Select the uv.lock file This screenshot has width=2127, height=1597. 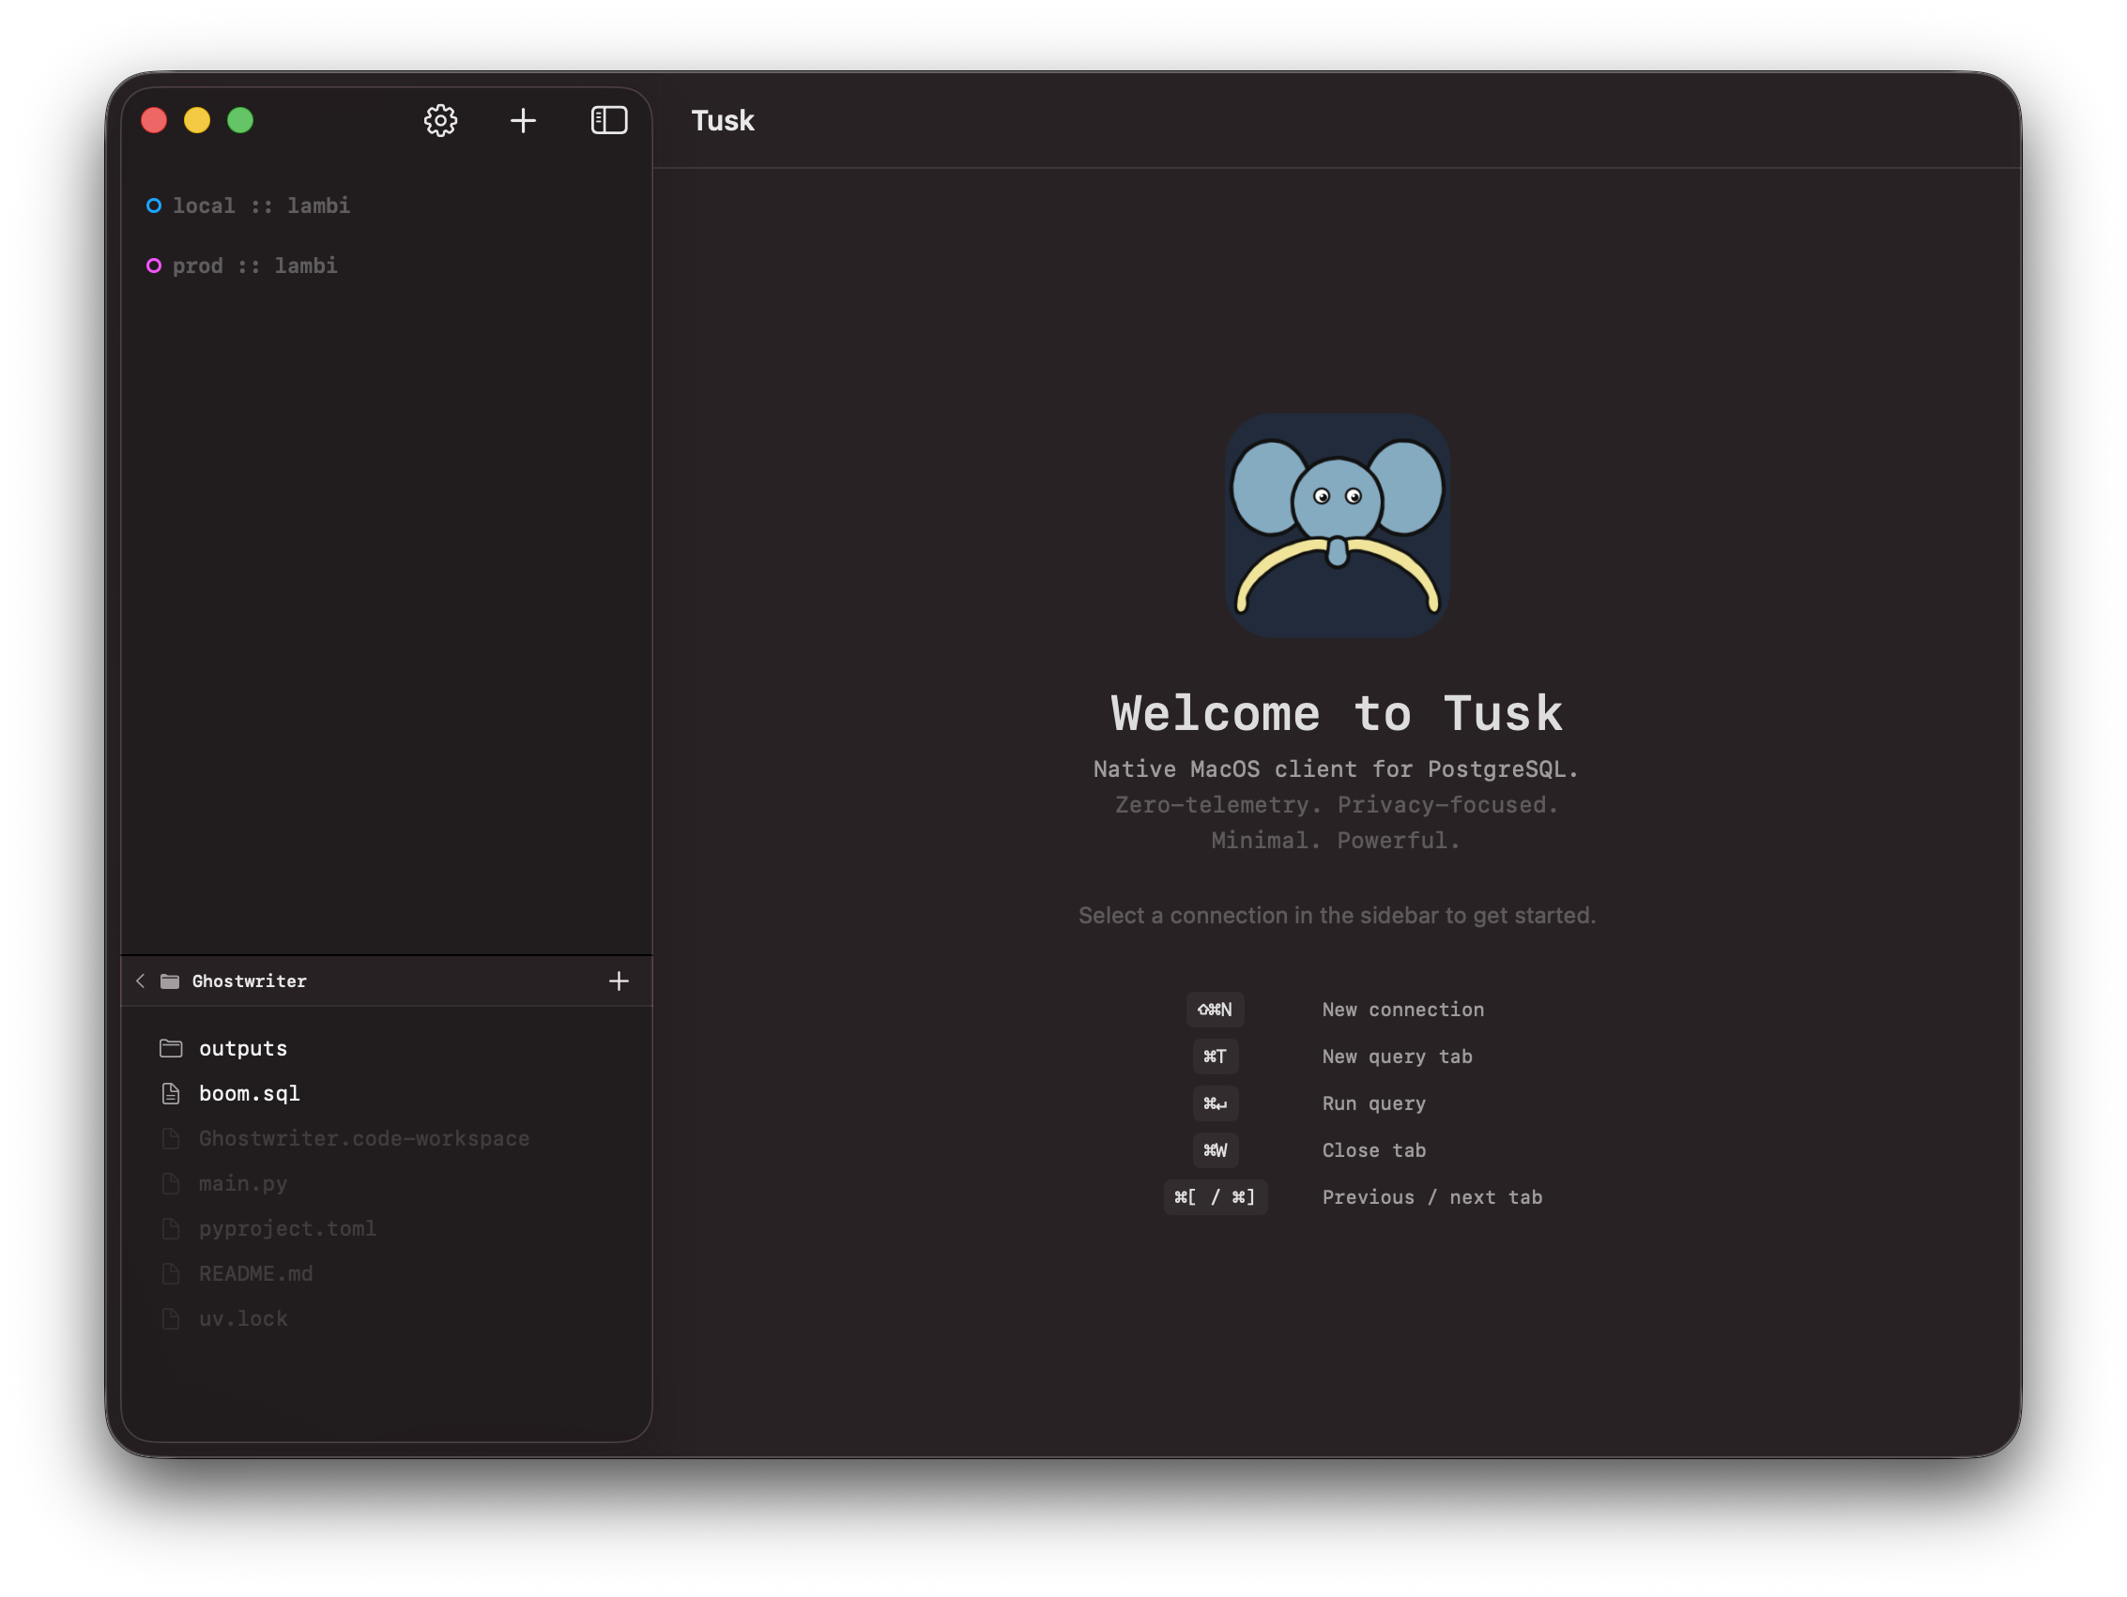click(x=242, y=1318)
